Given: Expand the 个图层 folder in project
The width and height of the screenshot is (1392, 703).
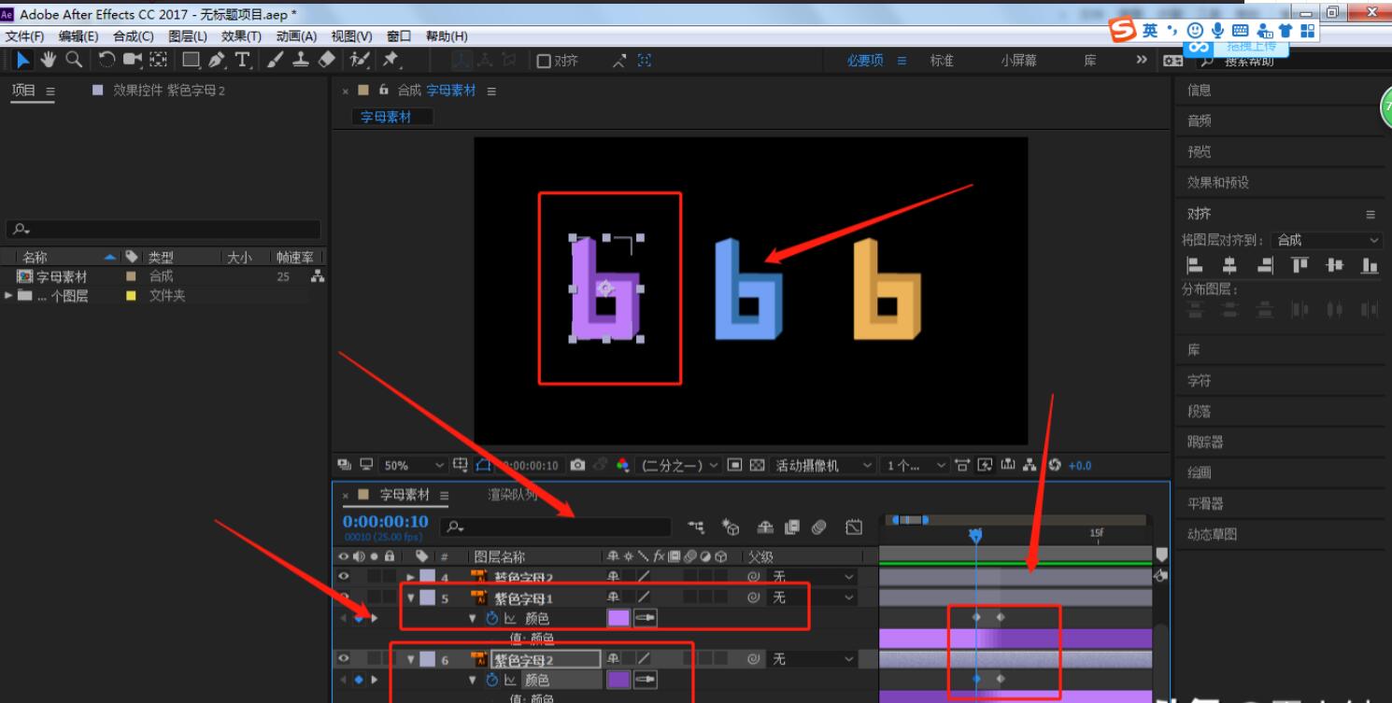Looking at the screenshot, I should pos(9,295).
